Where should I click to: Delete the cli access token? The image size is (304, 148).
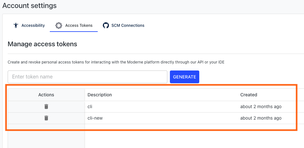click(x=46, y=107)
